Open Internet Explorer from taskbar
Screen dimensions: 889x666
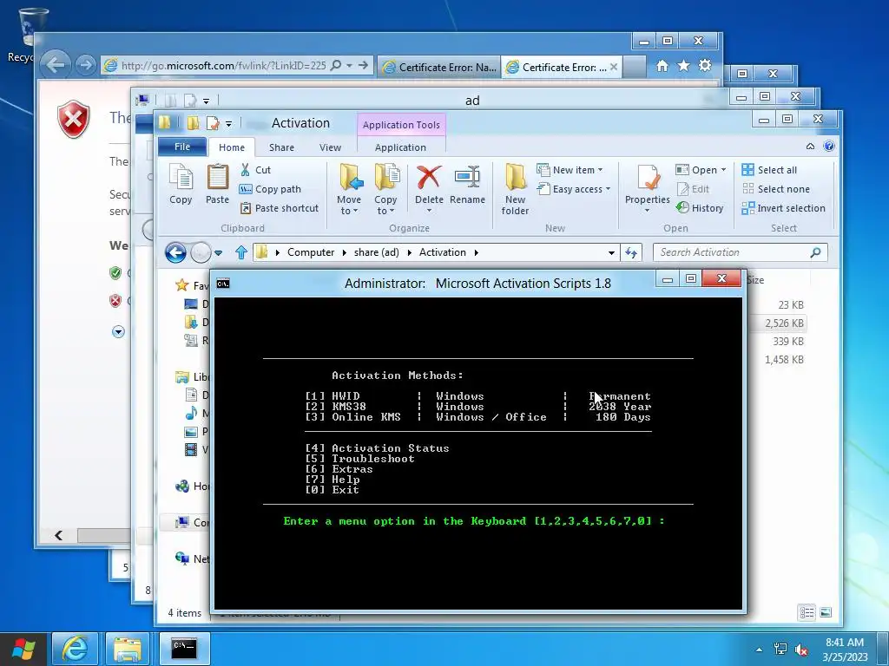75,649
